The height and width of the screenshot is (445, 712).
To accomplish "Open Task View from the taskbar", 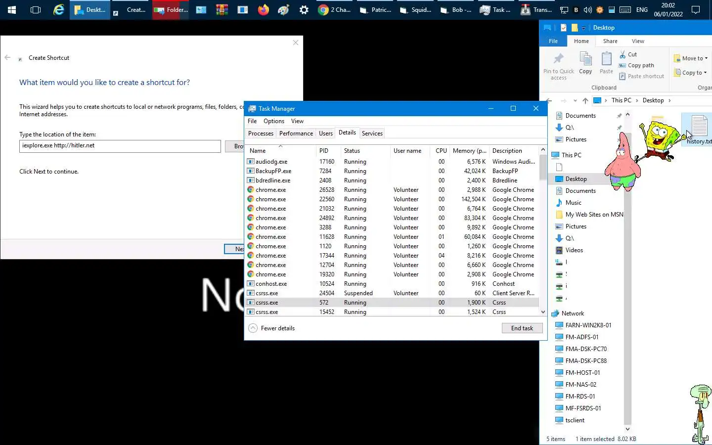I will (36, 10).
